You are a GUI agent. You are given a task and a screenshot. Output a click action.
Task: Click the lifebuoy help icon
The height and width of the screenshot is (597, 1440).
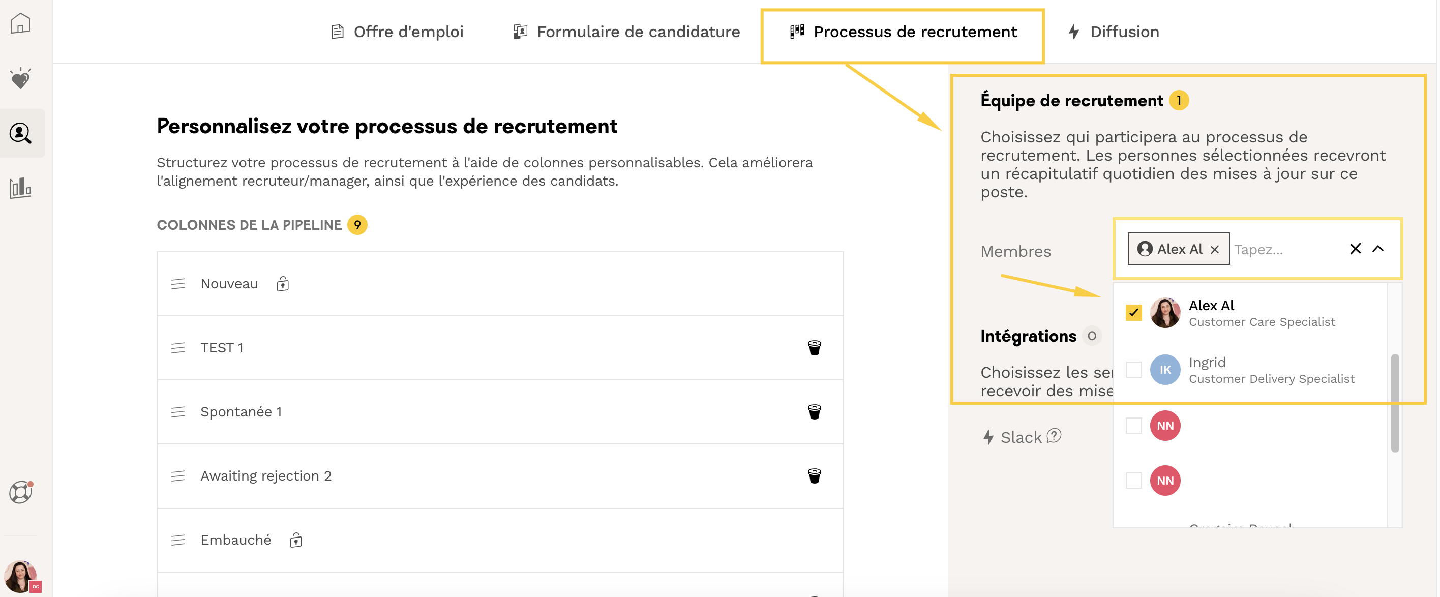21,492
